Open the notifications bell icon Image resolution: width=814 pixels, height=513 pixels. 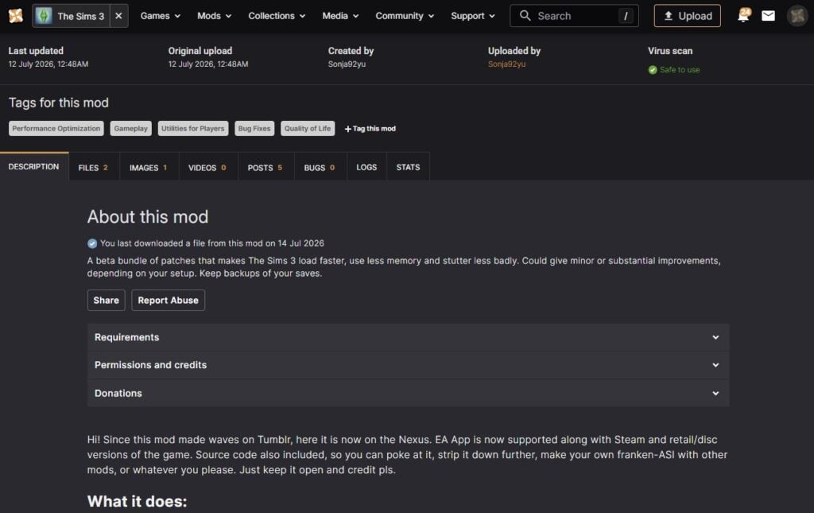(x=744, y=15)
